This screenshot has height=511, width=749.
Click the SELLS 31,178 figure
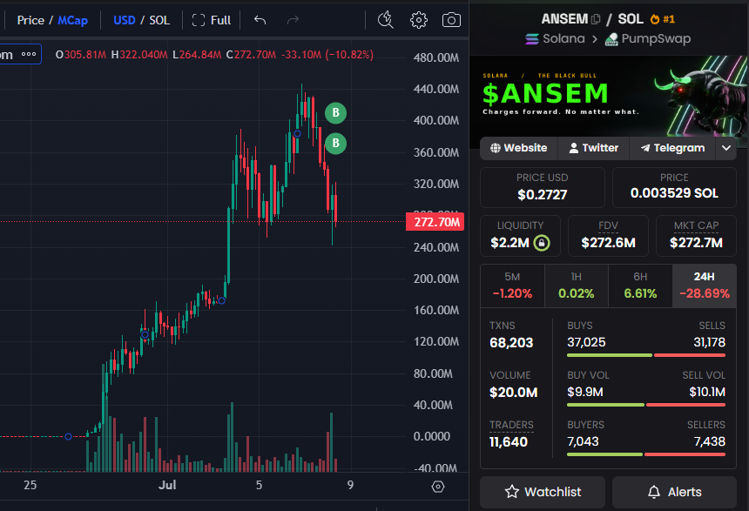pos(709,342)
